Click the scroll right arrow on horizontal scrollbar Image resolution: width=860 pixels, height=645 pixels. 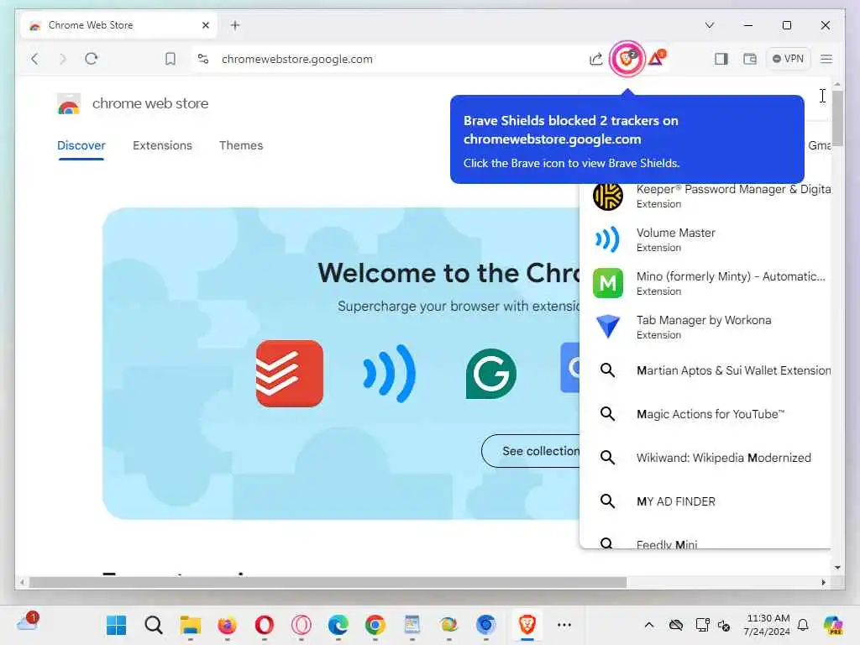pyautogui.click(x=823, y=582)
